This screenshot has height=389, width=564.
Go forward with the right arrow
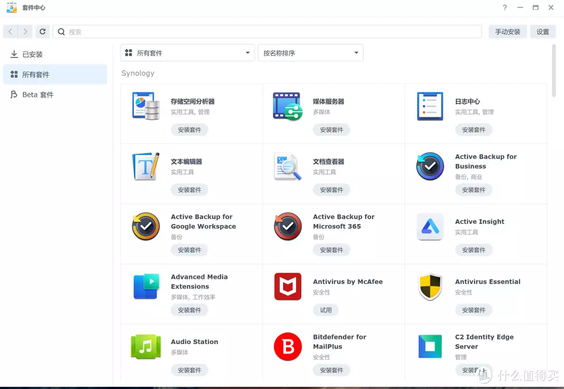(25, 32)
